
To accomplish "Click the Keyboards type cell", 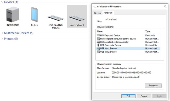I will [150, 36].
